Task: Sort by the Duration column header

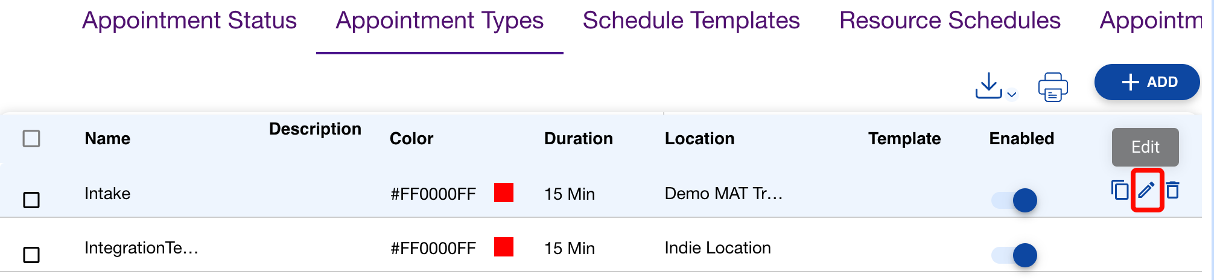Action: pos(578,139)
